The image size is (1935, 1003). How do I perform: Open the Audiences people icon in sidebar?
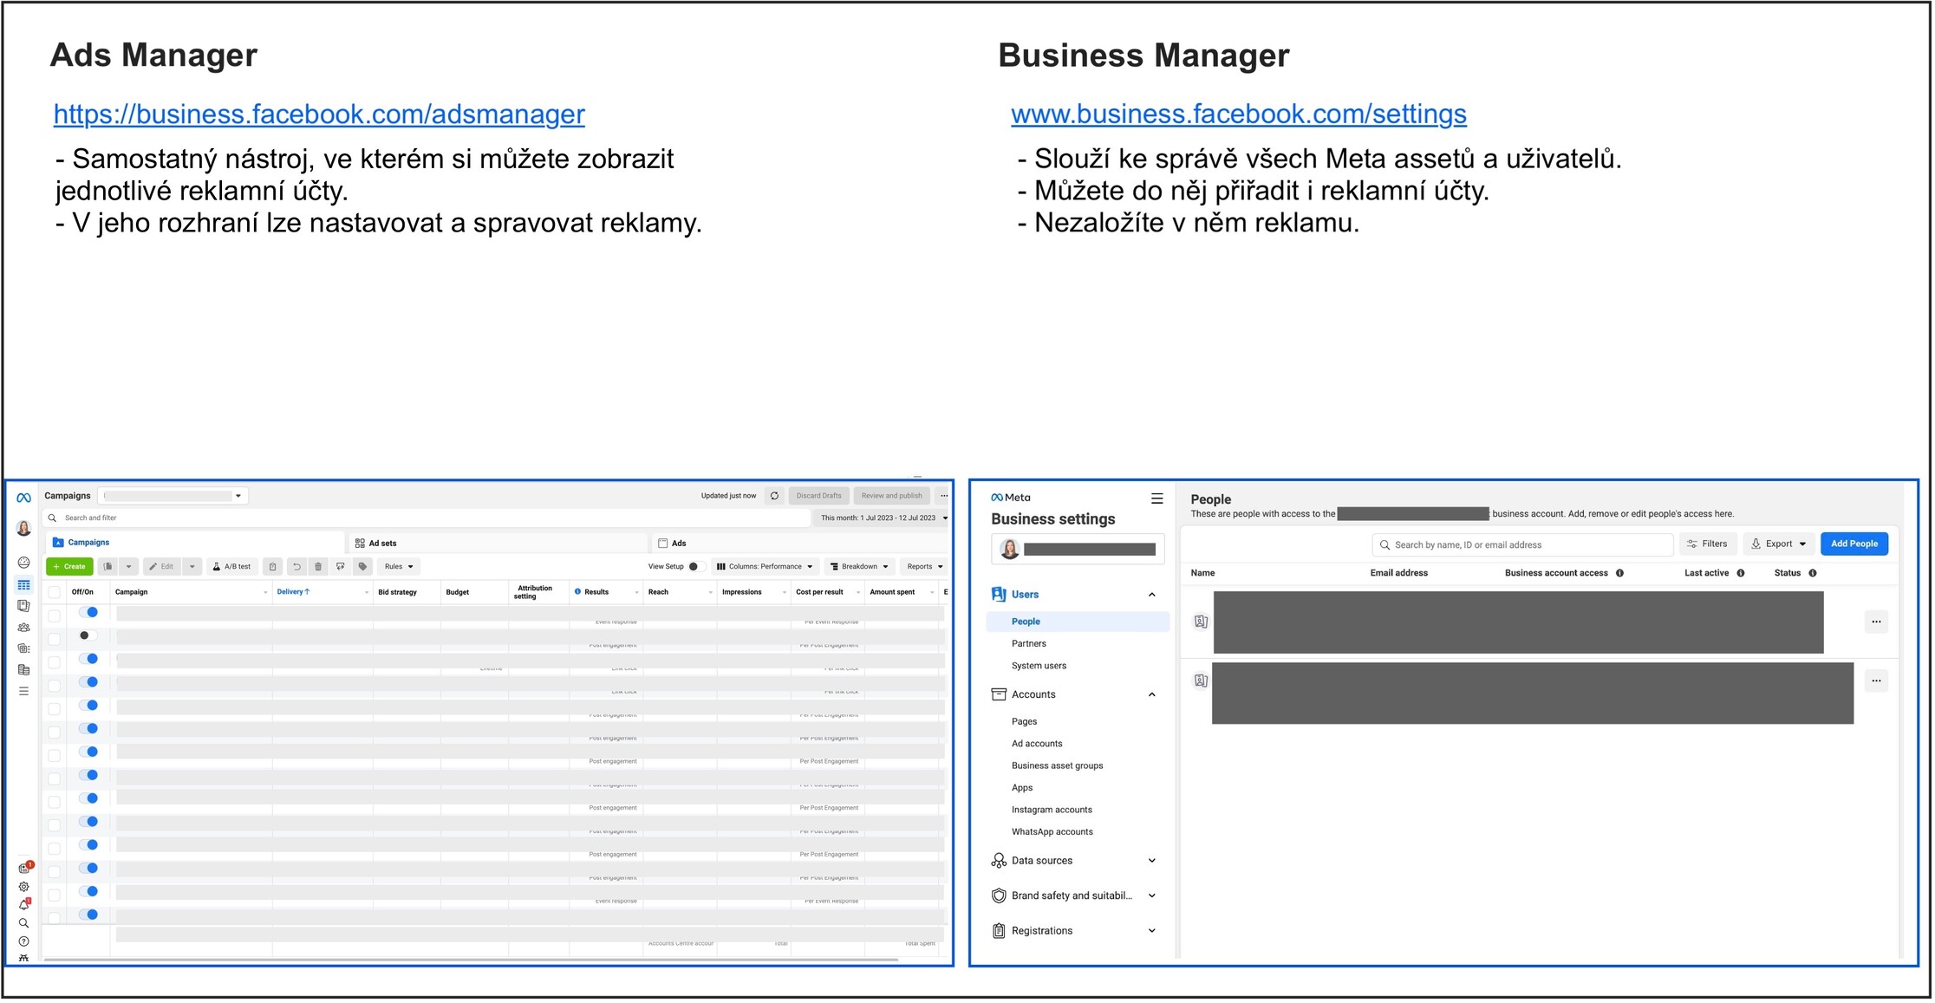(23, 628)
